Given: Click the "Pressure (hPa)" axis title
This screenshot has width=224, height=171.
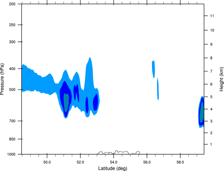Looking at the screenshot, I should (x=2, y=79).
